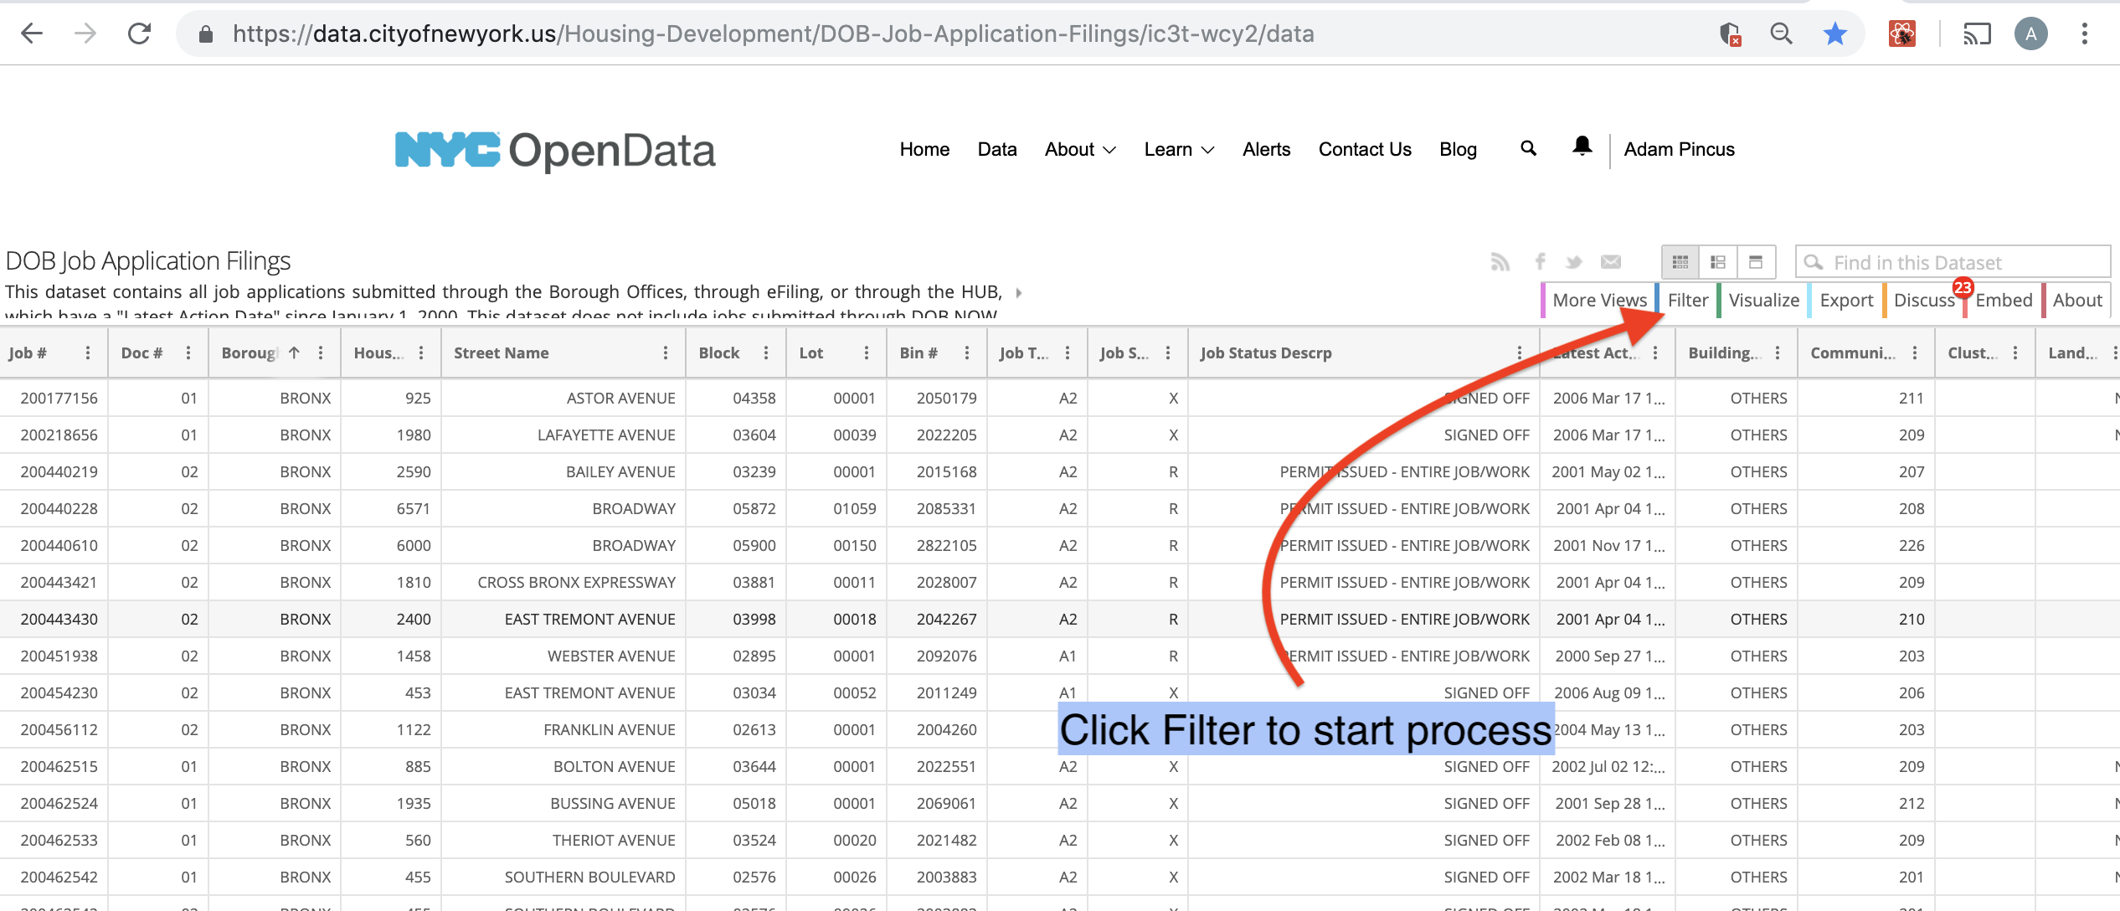Open notifications bell

tap(1582, 147)
